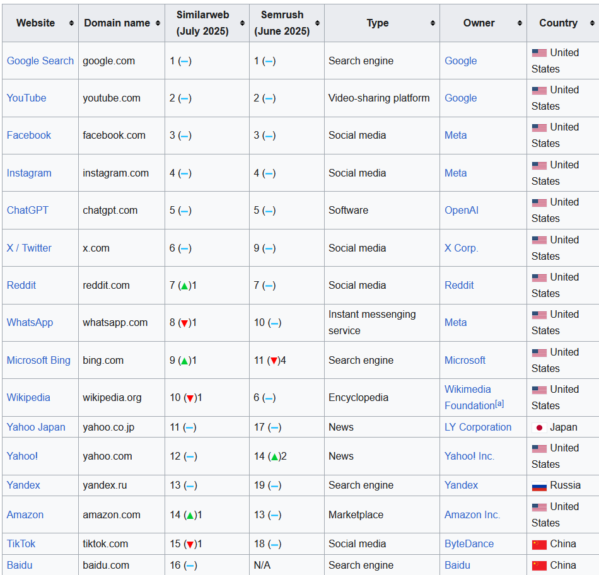
Task: Sort table by Type column arrows
Action: (x=433, y=23)
